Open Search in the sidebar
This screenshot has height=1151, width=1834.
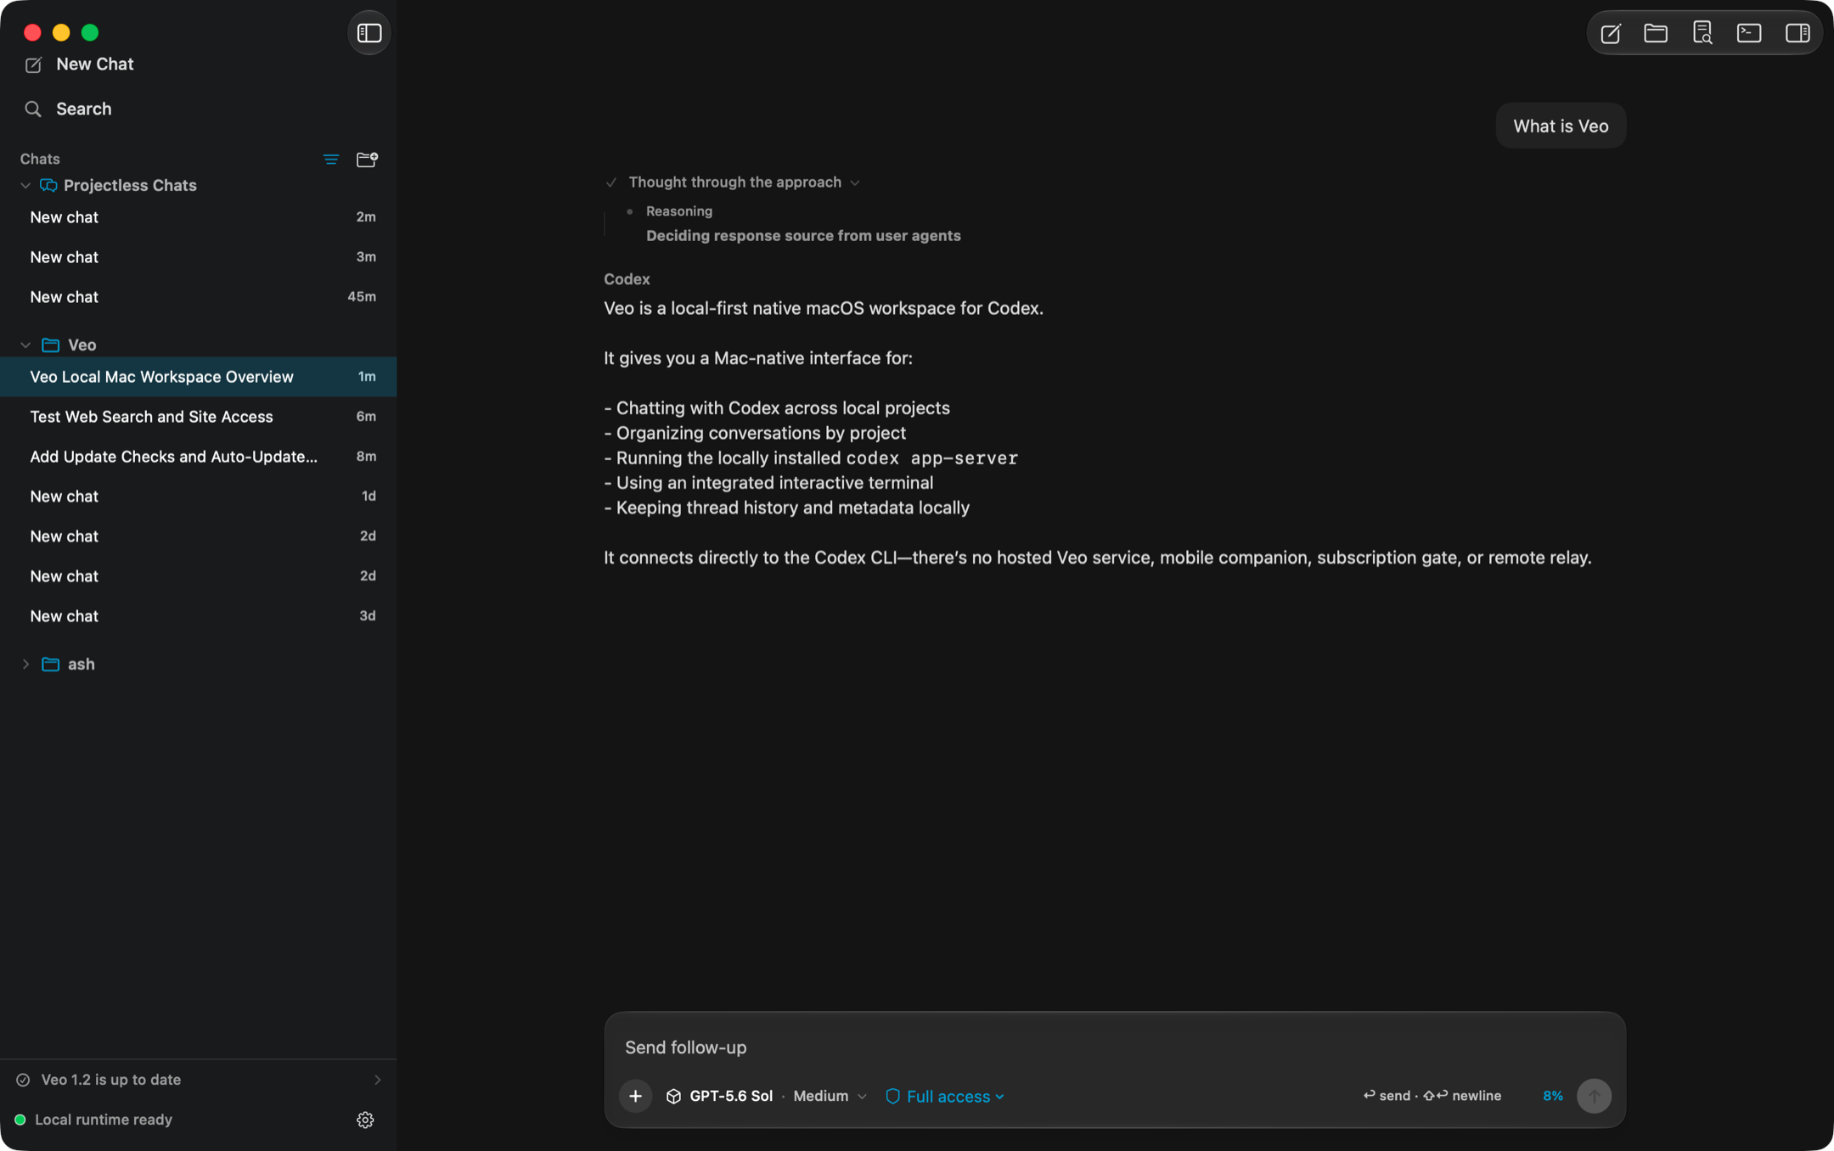[83, 109]
